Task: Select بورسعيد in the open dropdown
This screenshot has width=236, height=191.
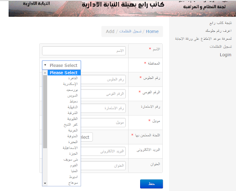Action: pyautogui.click(x=64, y=90)
